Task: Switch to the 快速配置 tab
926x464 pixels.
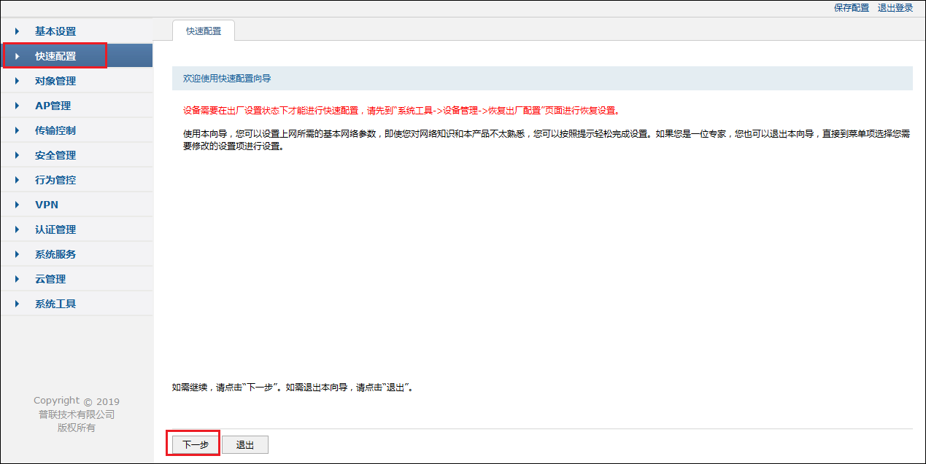Action: coord(203,31)
